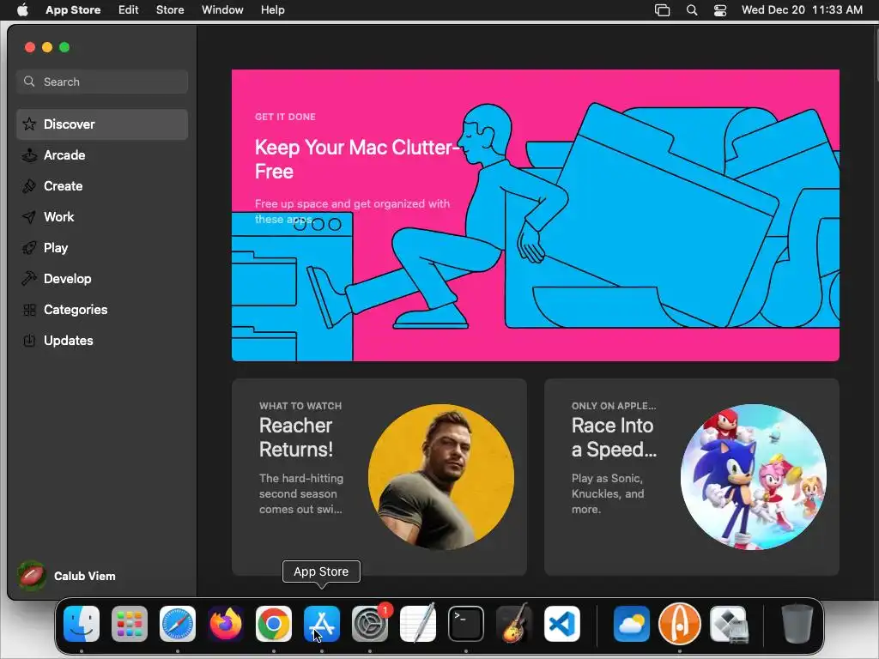This screenshot has height=659, width=879.
Task: Open the orange compass app in the Dock
Action: coord(680,624)
